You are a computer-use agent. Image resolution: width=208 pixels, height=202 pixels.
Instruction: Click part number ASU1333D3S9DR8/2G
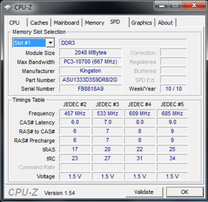[90, 80]
